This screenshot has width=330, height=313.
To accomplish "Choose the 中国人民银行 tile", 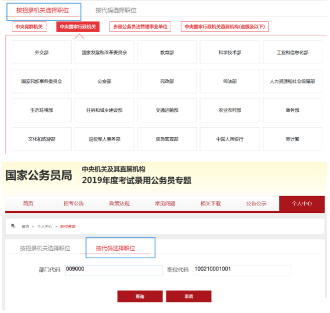I will click(229, 139).
